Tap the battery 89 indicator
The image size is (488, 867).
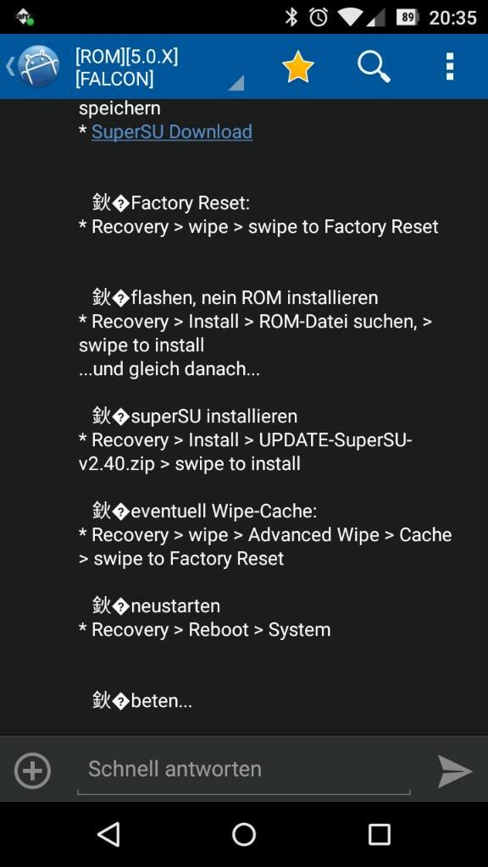[408, 17]
